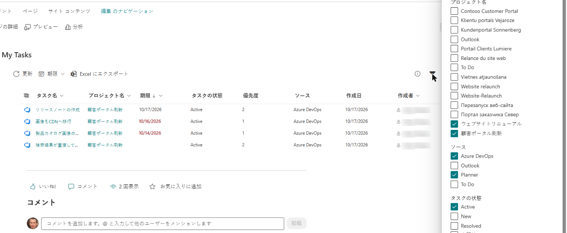This screenshot has width=567, height=233.
Task: Check the Website-Relaunch filter
Action: (454, 96)
